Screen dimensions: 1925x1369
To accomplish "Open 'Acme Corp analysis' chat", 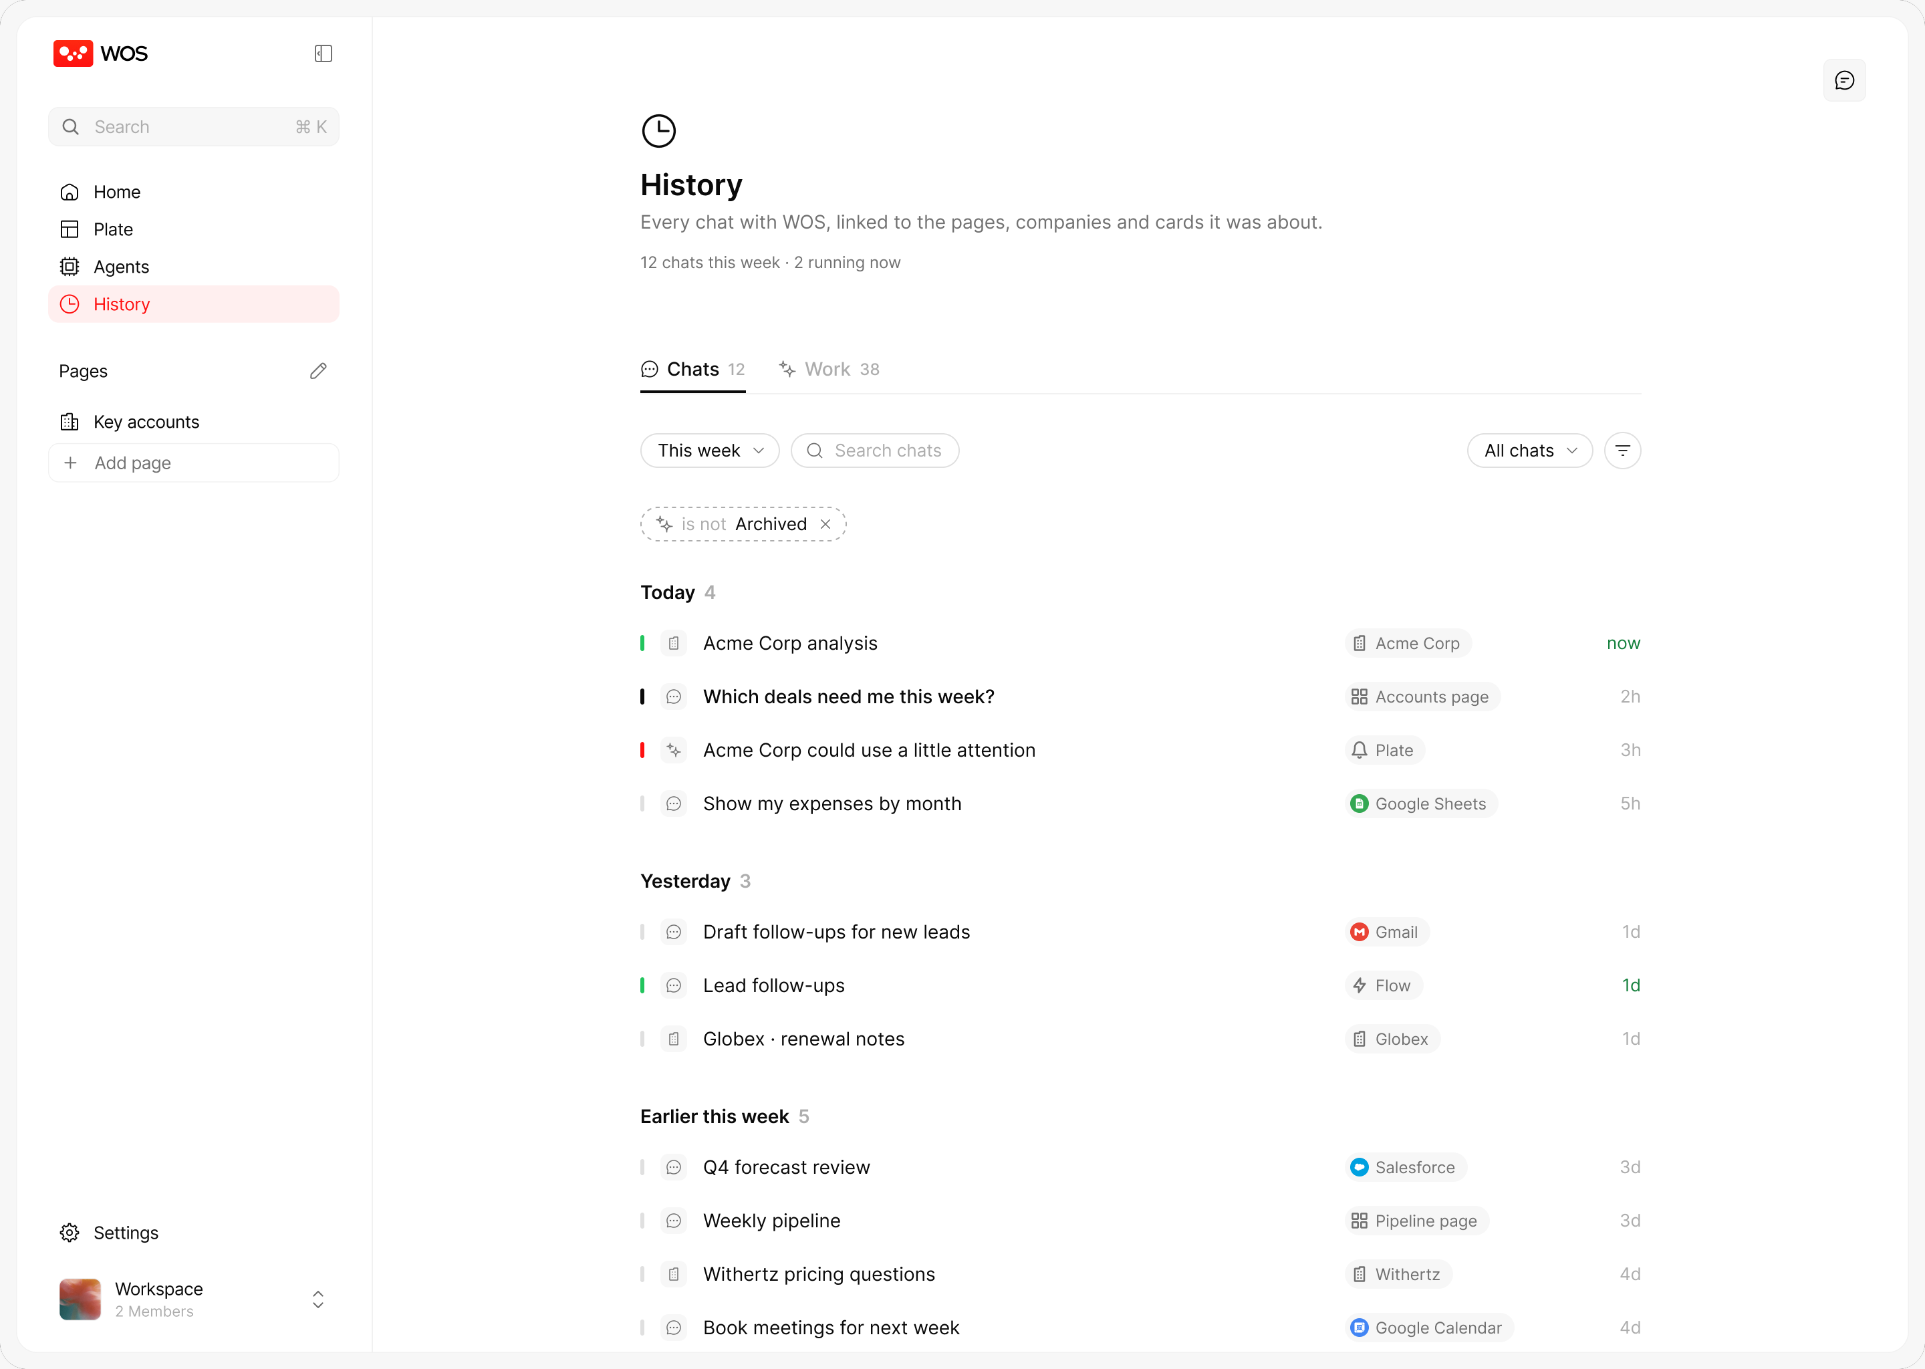I will 790,643.
